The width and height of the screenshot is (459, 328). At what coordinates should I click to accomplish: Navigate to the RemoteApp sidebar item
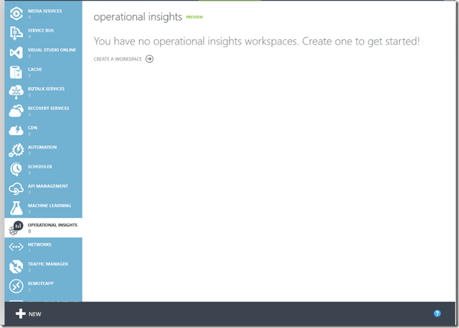40,284
